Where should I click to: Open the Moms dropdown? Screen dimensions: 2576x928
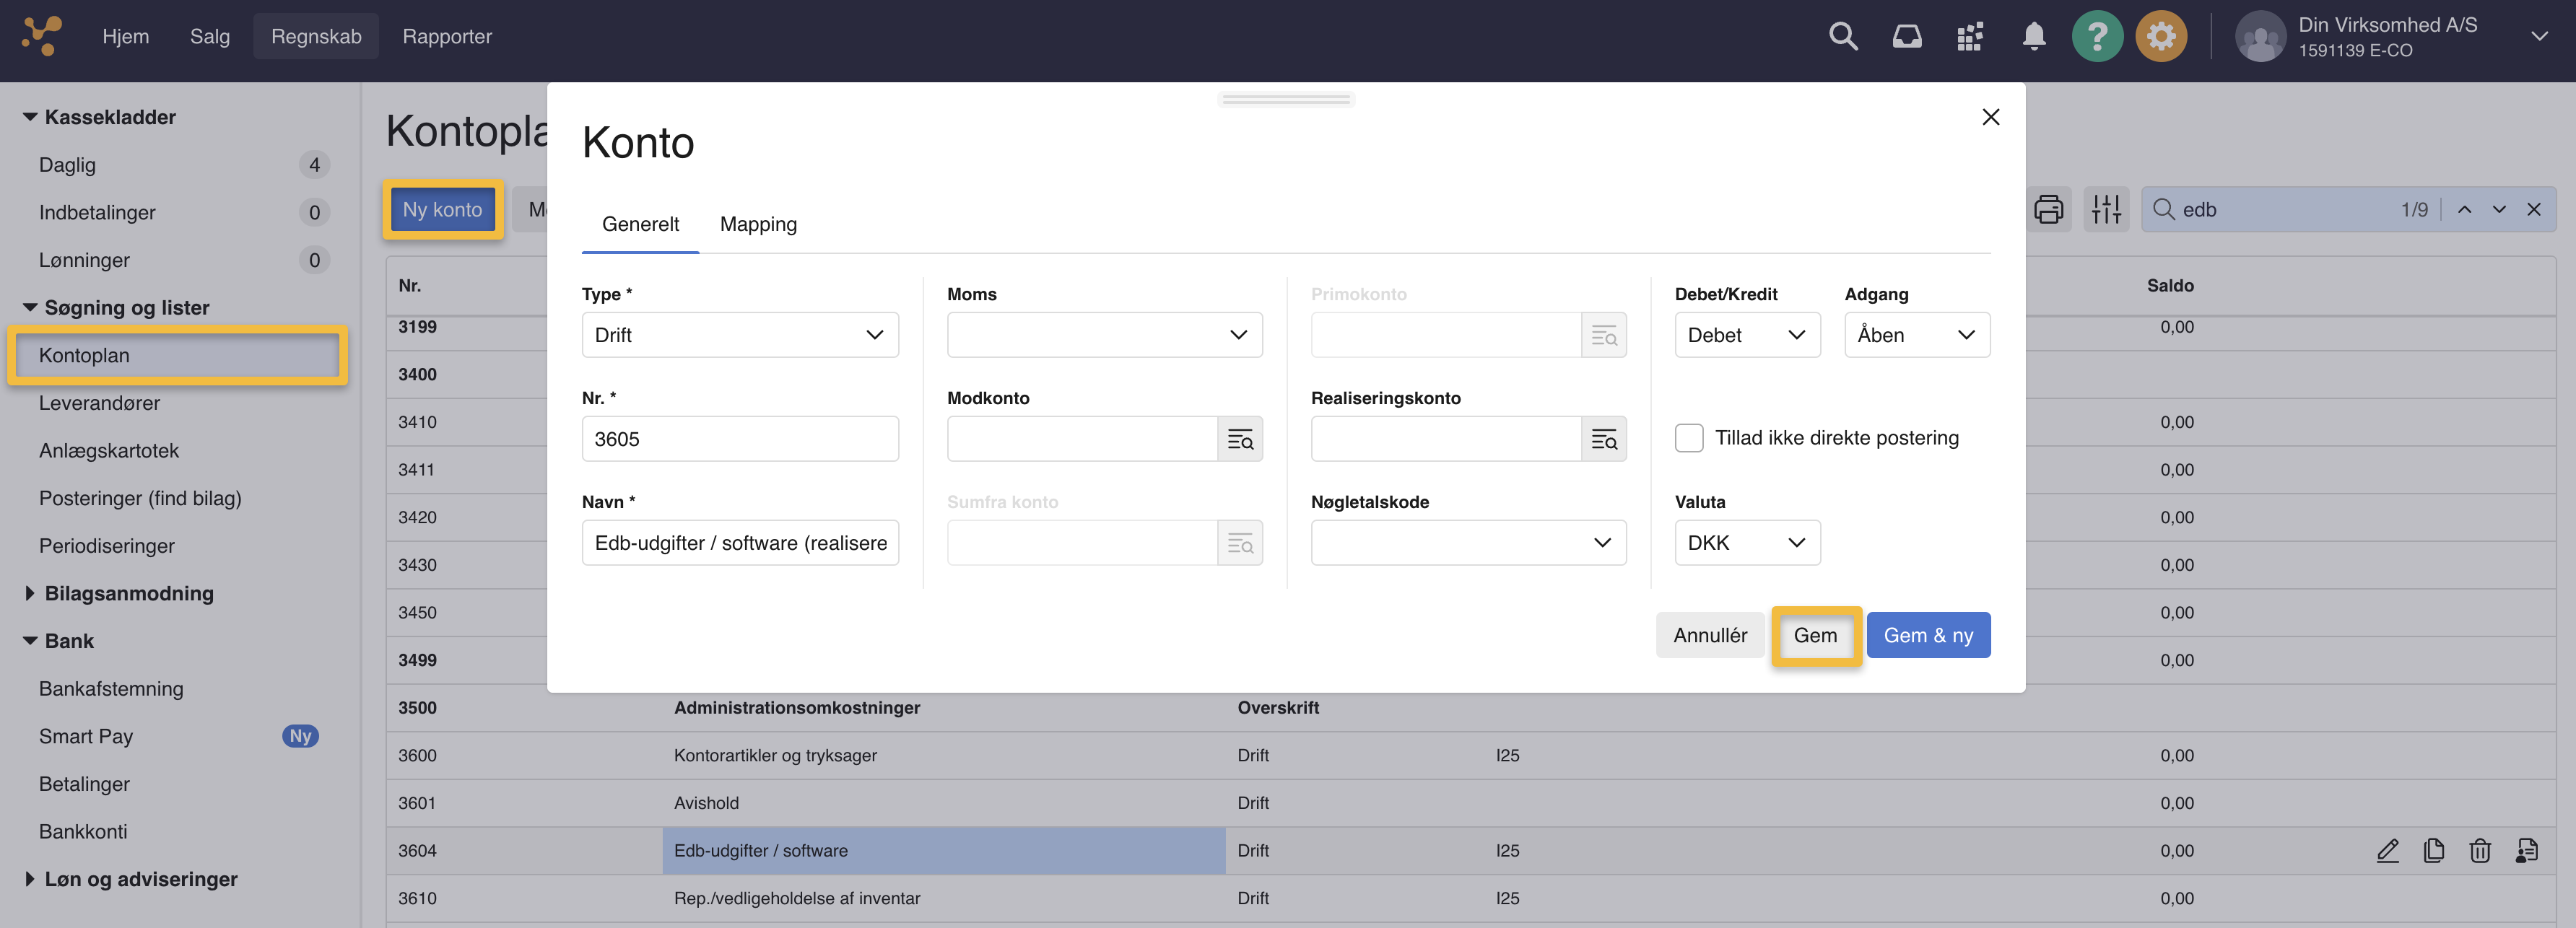(x=1104, y=335)
